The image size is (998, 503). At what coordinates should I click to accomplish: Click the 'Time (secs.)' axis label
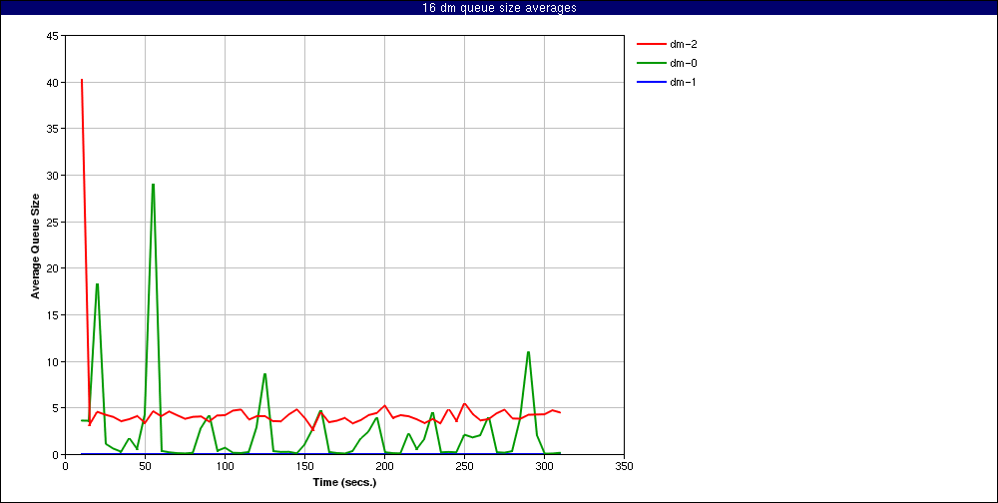pos(344,482)
